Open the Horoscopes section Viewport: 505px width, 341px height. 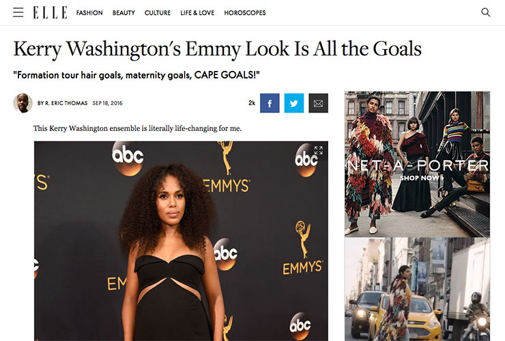coord(245,13)
